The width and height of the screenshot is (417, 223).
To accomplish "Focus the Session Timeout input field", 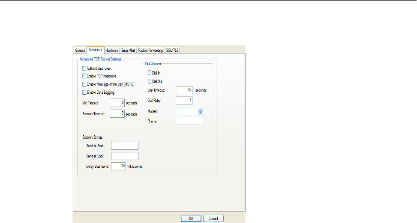I will tap(117, 114).
